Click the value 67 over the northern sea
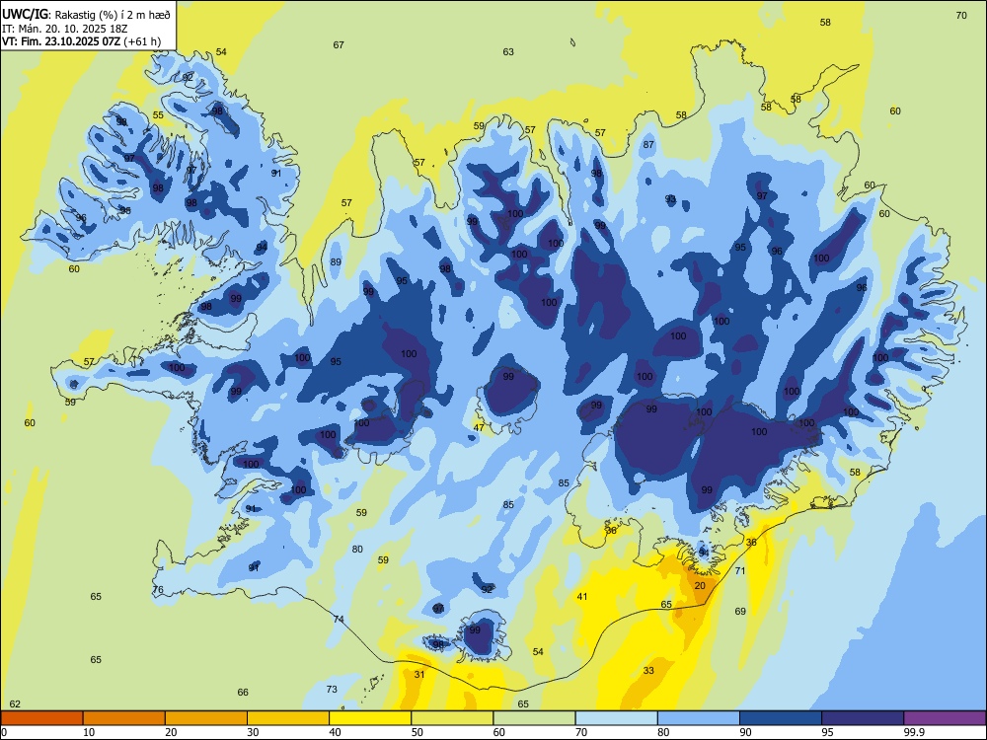 339,45
